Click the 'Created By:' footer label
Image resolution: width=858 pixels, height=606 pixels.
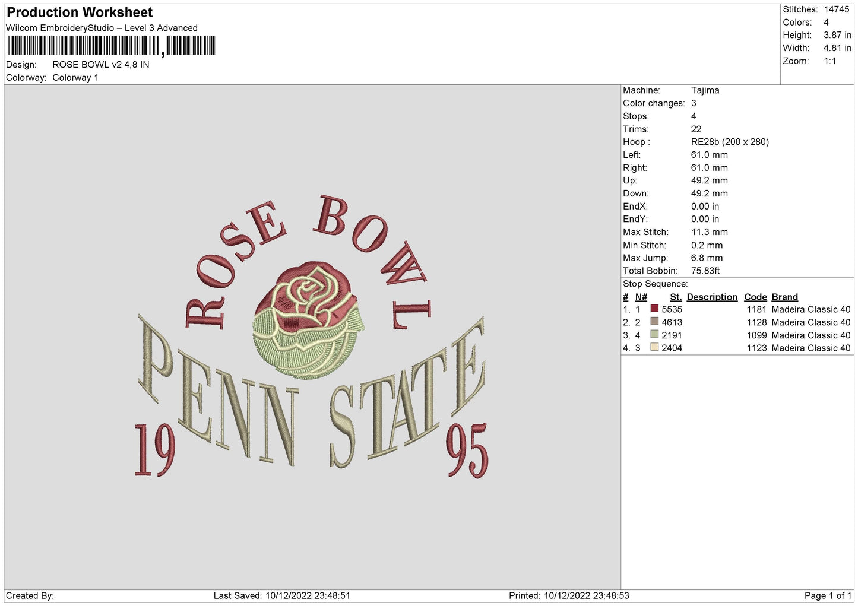click(x=30, y=595)
